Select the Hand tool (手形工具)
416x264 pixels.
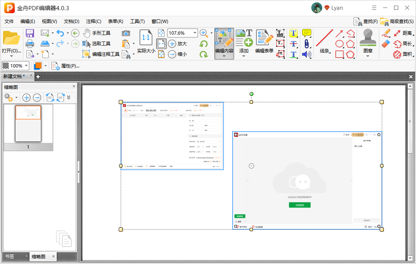97,33
